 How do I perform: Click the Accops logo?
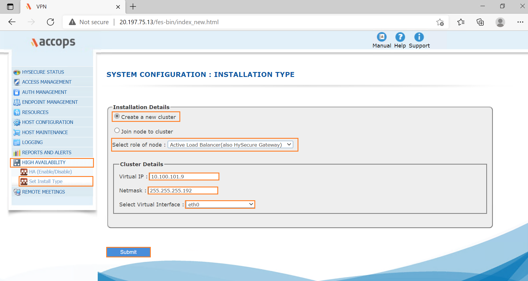pos(53,42)
